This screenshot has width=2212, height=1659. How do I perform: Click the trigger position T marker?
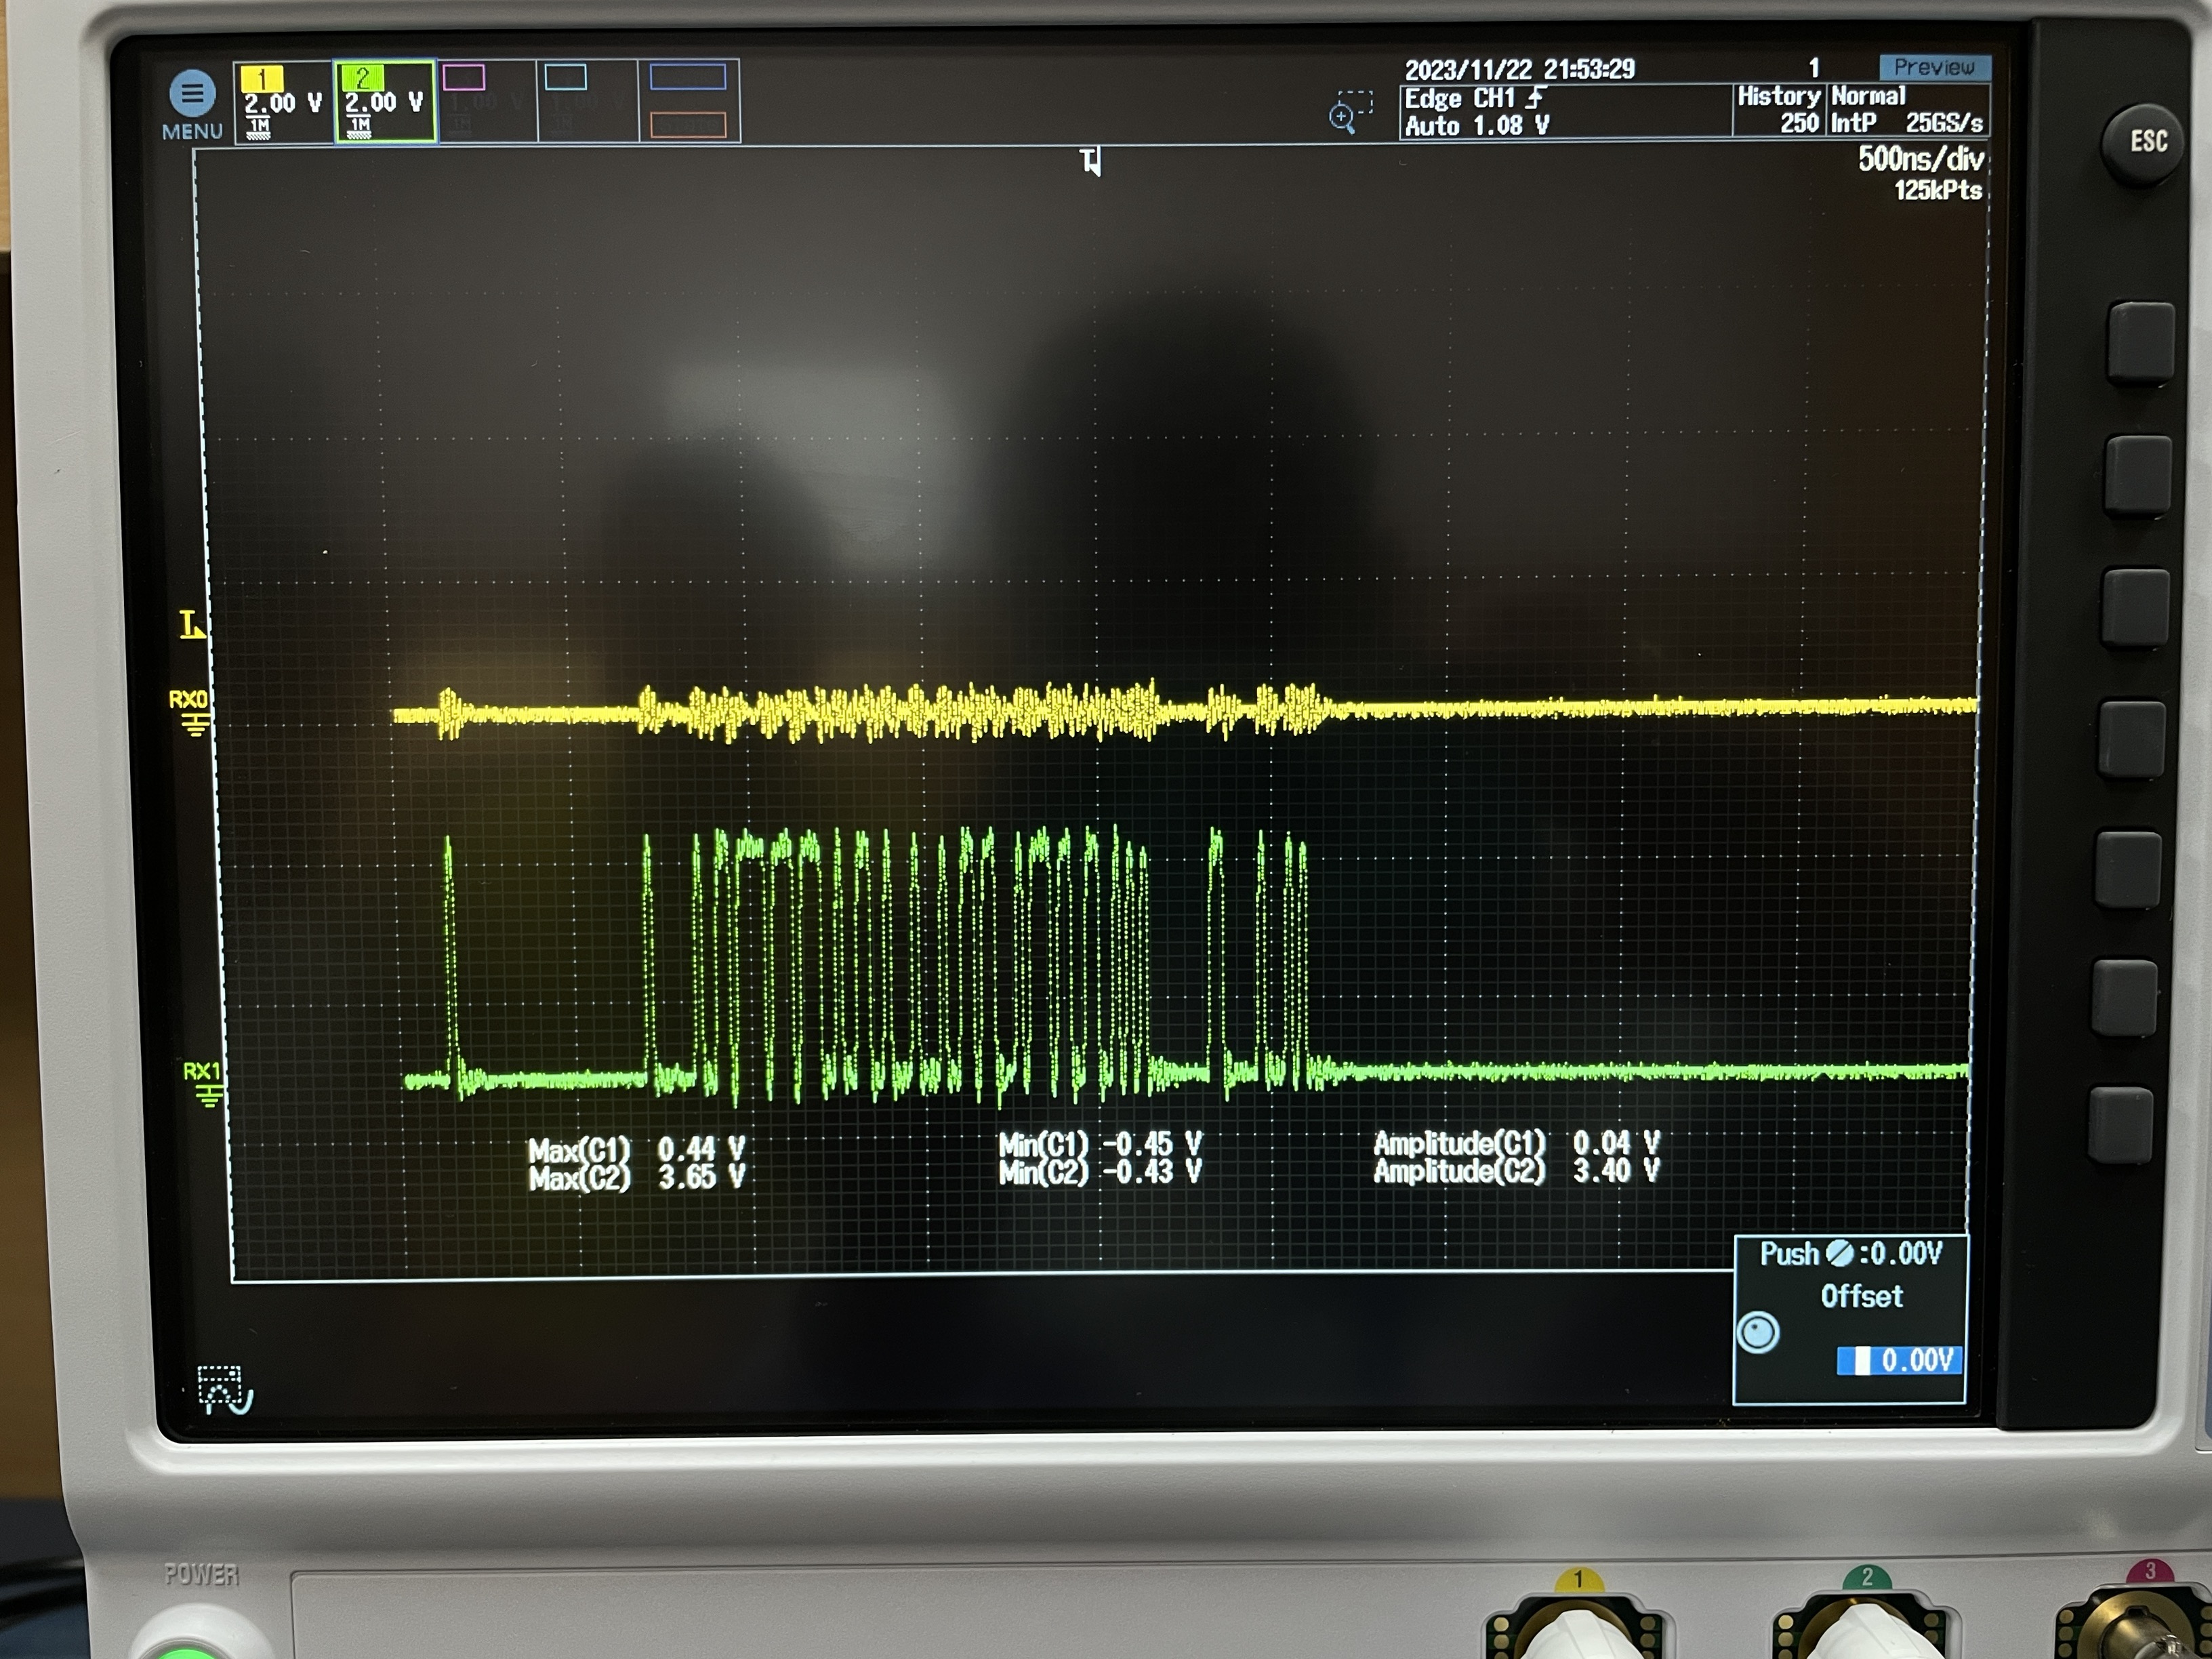coord(1091,161)
